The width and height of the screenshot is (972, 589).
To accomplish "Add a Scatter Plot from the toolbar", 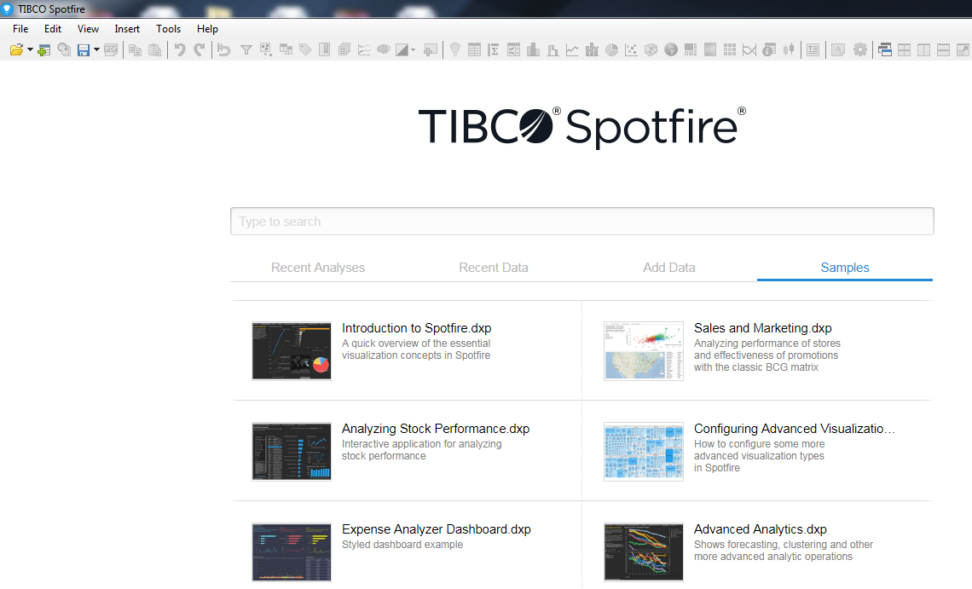I will pos(631,50).
